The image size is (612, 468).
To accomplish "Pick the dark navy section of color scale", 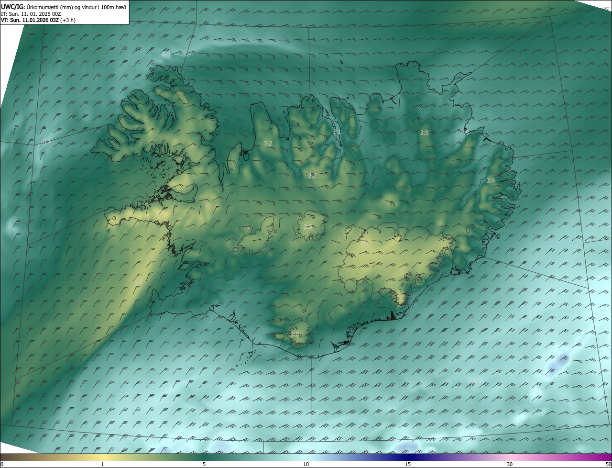I will click(x=408, y=457).
